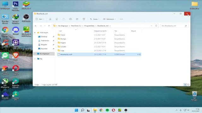Collapse the Hızlı erişim tree node
The height and width of the screenshot is (113, 202).
point(35,33)
